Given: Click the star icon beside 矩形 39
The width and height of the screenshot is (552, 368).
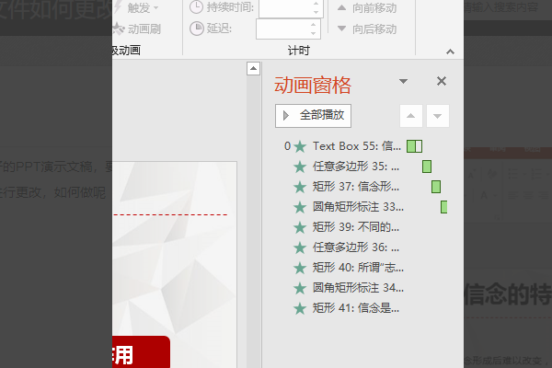Looking at the screenshot, I should tap(300, 227).
